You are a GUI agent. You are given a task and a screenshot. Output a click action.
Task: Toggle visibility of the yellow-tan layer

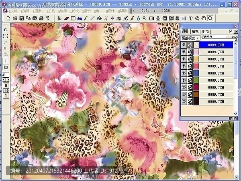click(x=184, y=59)
